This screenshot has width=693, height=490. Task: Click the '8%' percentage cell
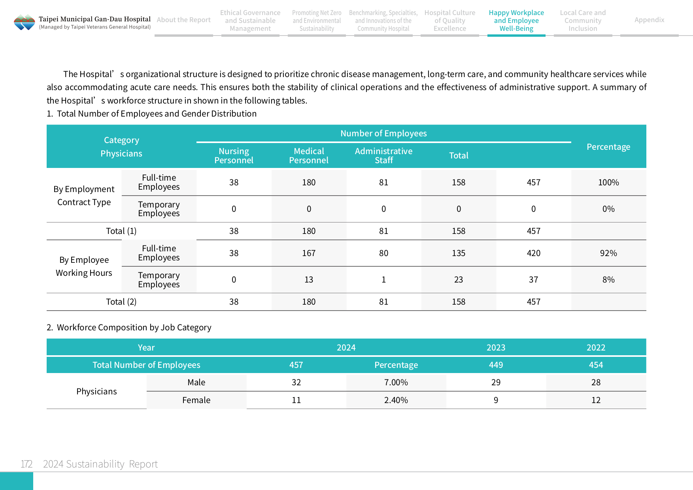(608, 279)
